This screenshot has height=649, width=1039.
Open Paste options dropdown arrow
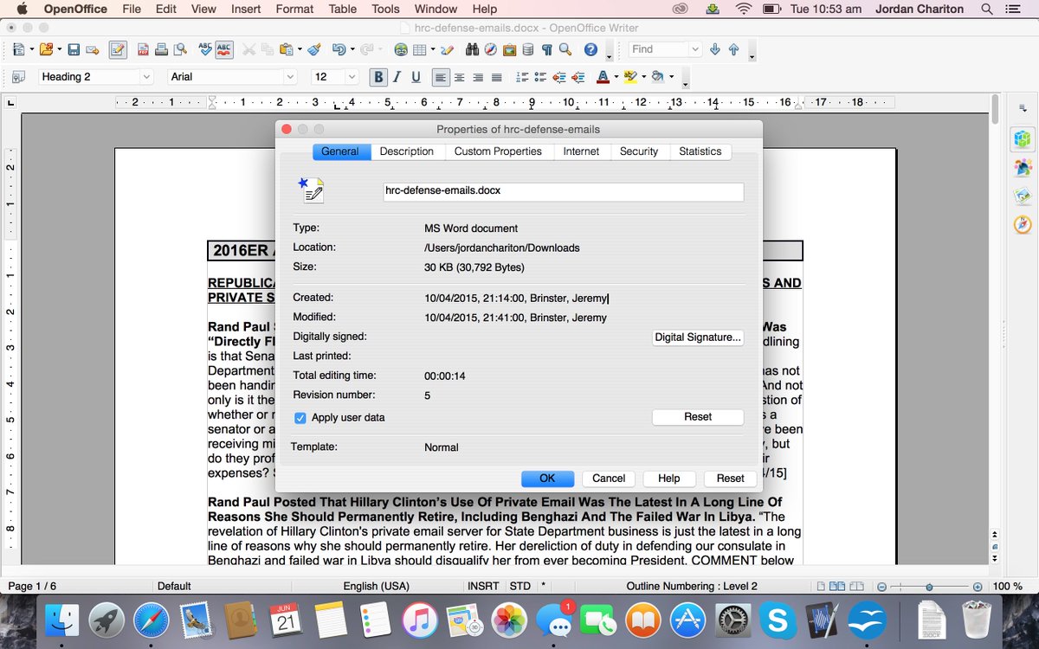click(300, 49)
